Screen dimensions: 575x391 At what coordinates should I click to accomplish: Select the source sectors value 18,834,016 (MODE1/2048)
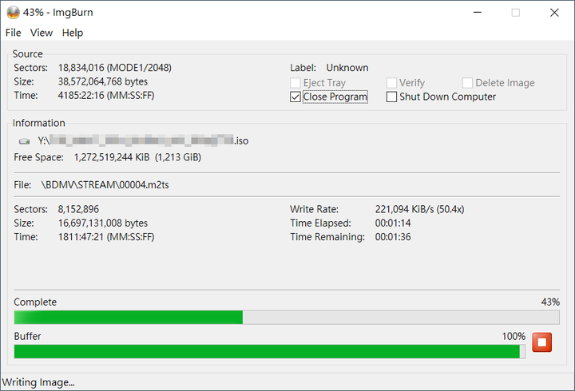pos(114,68)
